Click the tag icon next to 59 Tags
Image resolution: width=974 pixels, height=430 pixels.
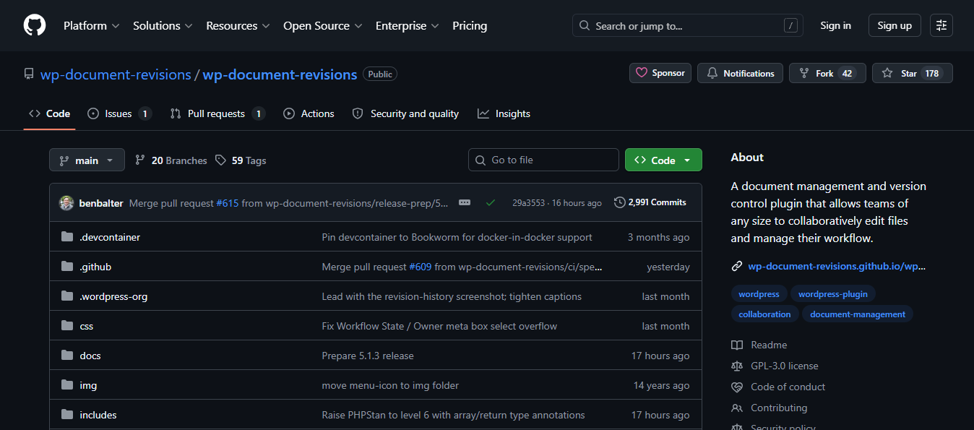(220, 160)
